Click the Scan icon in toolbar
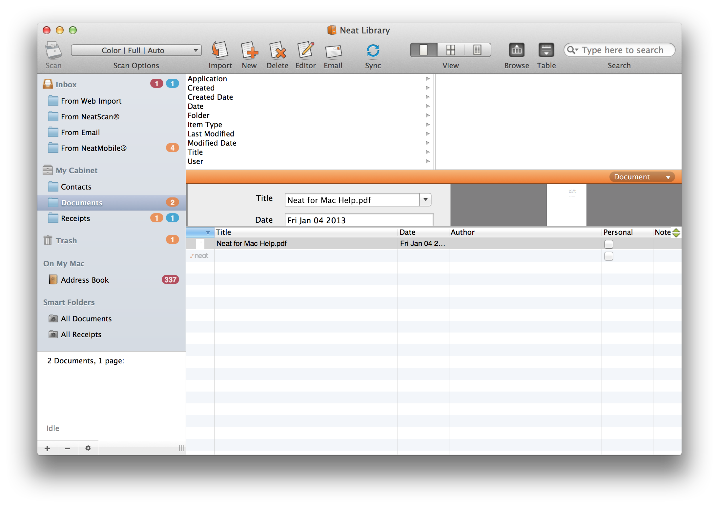 tap(53, 50)
